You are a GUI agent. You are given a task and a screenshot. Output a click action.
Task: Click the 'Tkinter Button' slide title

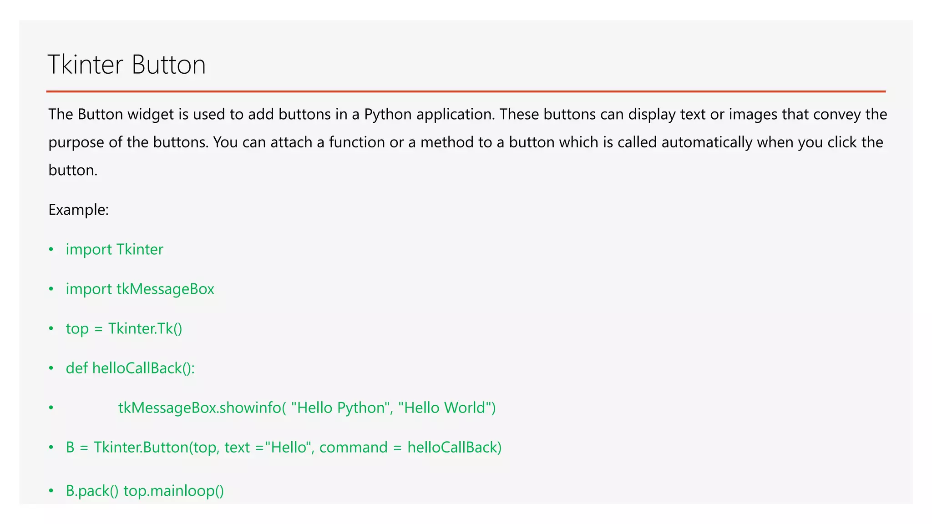[x=127, y=64]
